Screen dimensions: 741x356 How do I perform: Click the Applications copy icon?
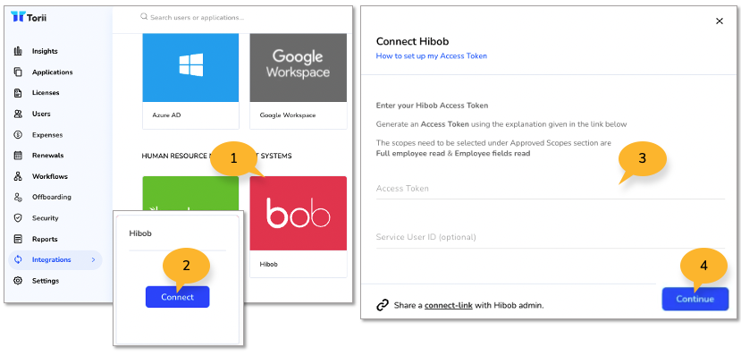click(18, 72)
